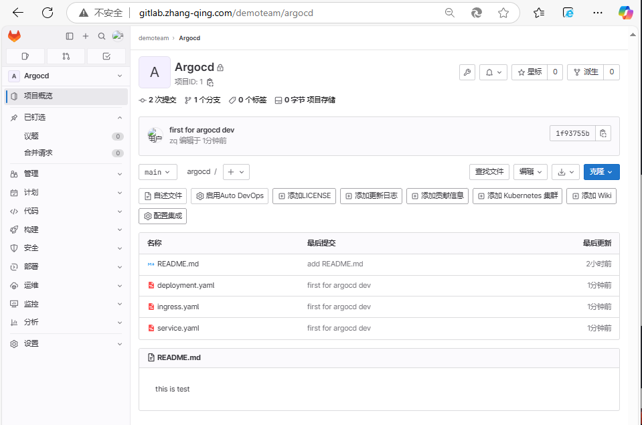This screenshot has width=642, height=425.
Task: Click 添加LICENSE button
Action: [x=304, y=195]
